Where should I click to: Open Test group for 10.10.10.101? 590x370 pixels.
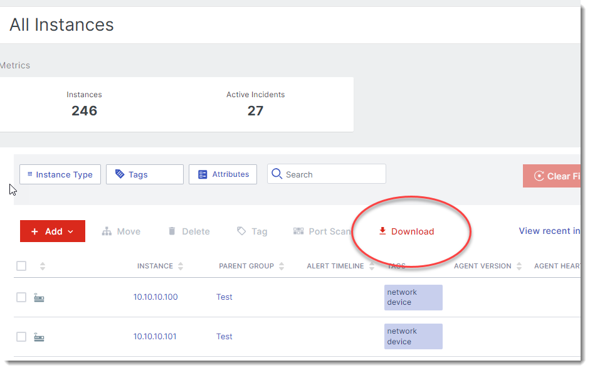(224, 337)
